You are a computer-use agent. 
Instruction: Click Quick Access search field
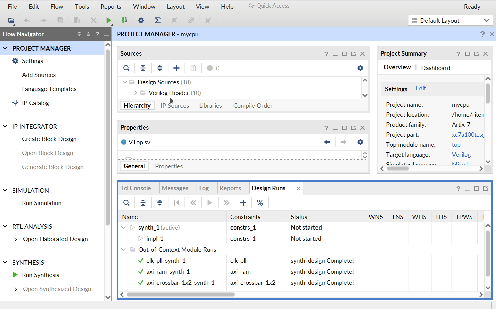pyautogui.click(x=283, y=6)
